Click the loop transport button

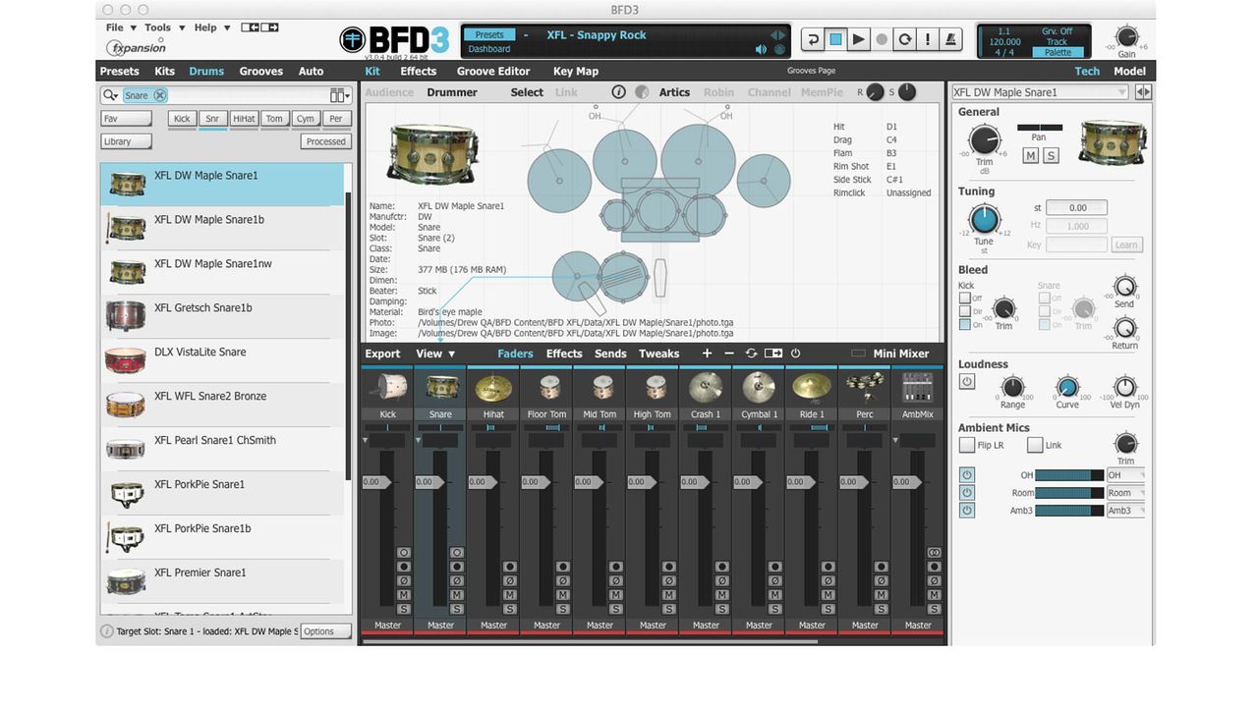(905, 39)
